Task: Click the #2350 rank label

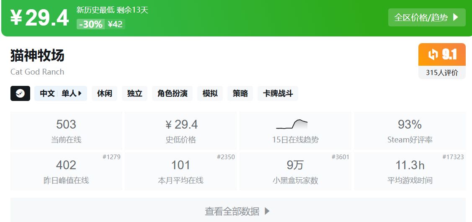Action: coord(226,157)
